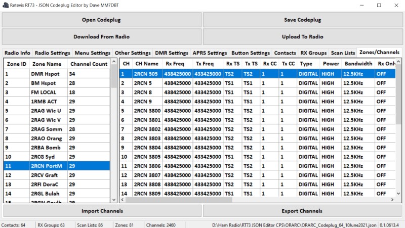This screenshot has width=405, height=228.
Task: Click the Zone ID column header
Action: [17, 64]
